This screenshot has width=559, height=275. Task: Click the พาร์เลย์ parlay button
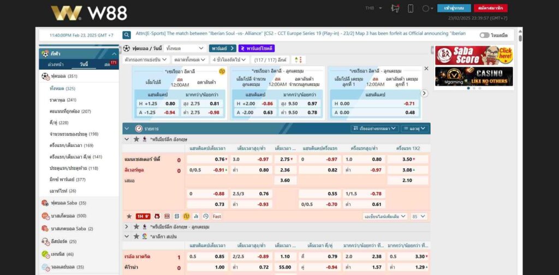coord(223,48)
